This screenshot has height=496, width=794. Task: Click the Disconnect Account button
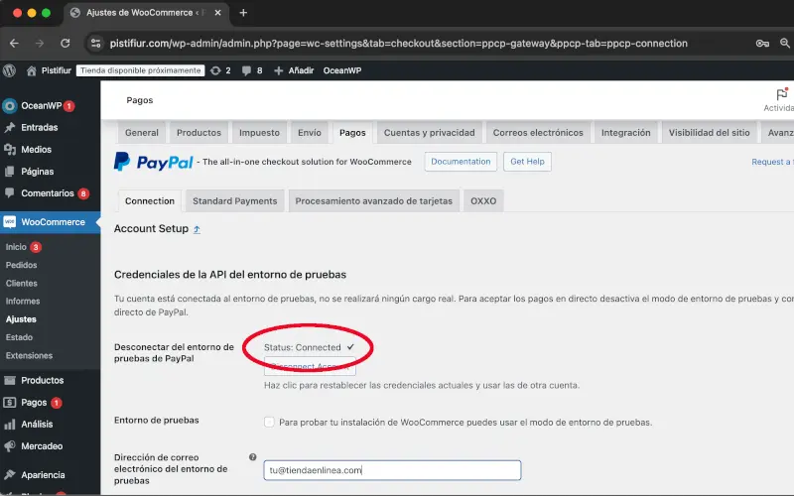pos(310,366)
